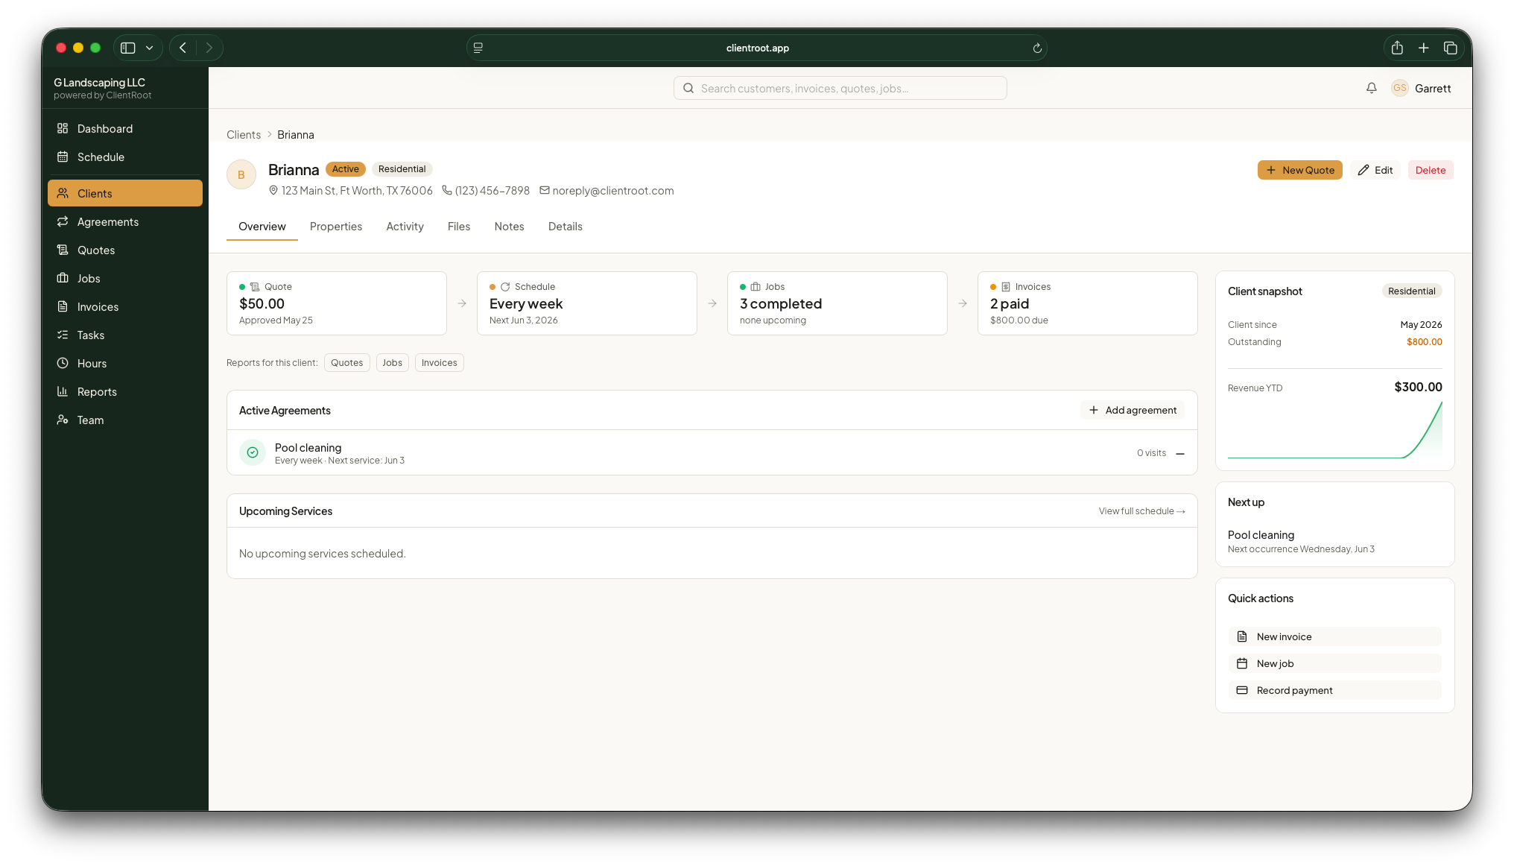The width and height of the screenshot is (1514, 866).
Task: Open the Jobs report chip
Action: coord(393,363)
